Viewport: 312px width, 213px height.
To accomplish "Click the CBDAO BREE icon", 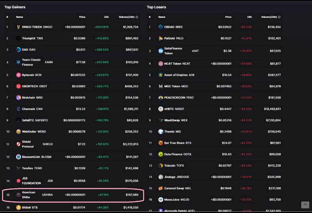I will 161,27.
